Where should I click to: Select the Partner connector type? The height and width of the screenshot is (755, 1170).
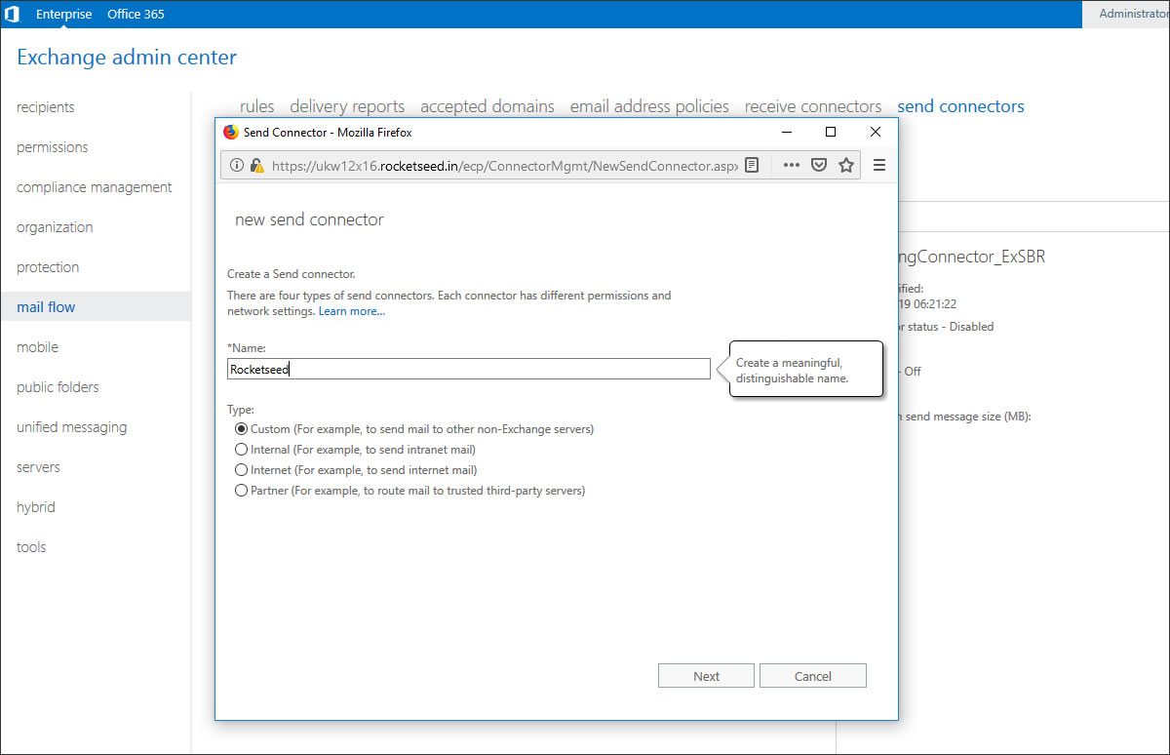point(242,491)
